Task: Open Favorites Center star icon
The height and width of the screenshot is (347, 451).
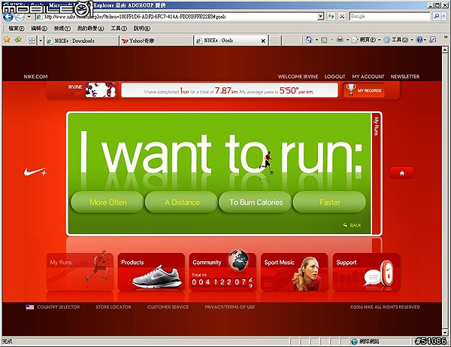Action: [7, 39]
